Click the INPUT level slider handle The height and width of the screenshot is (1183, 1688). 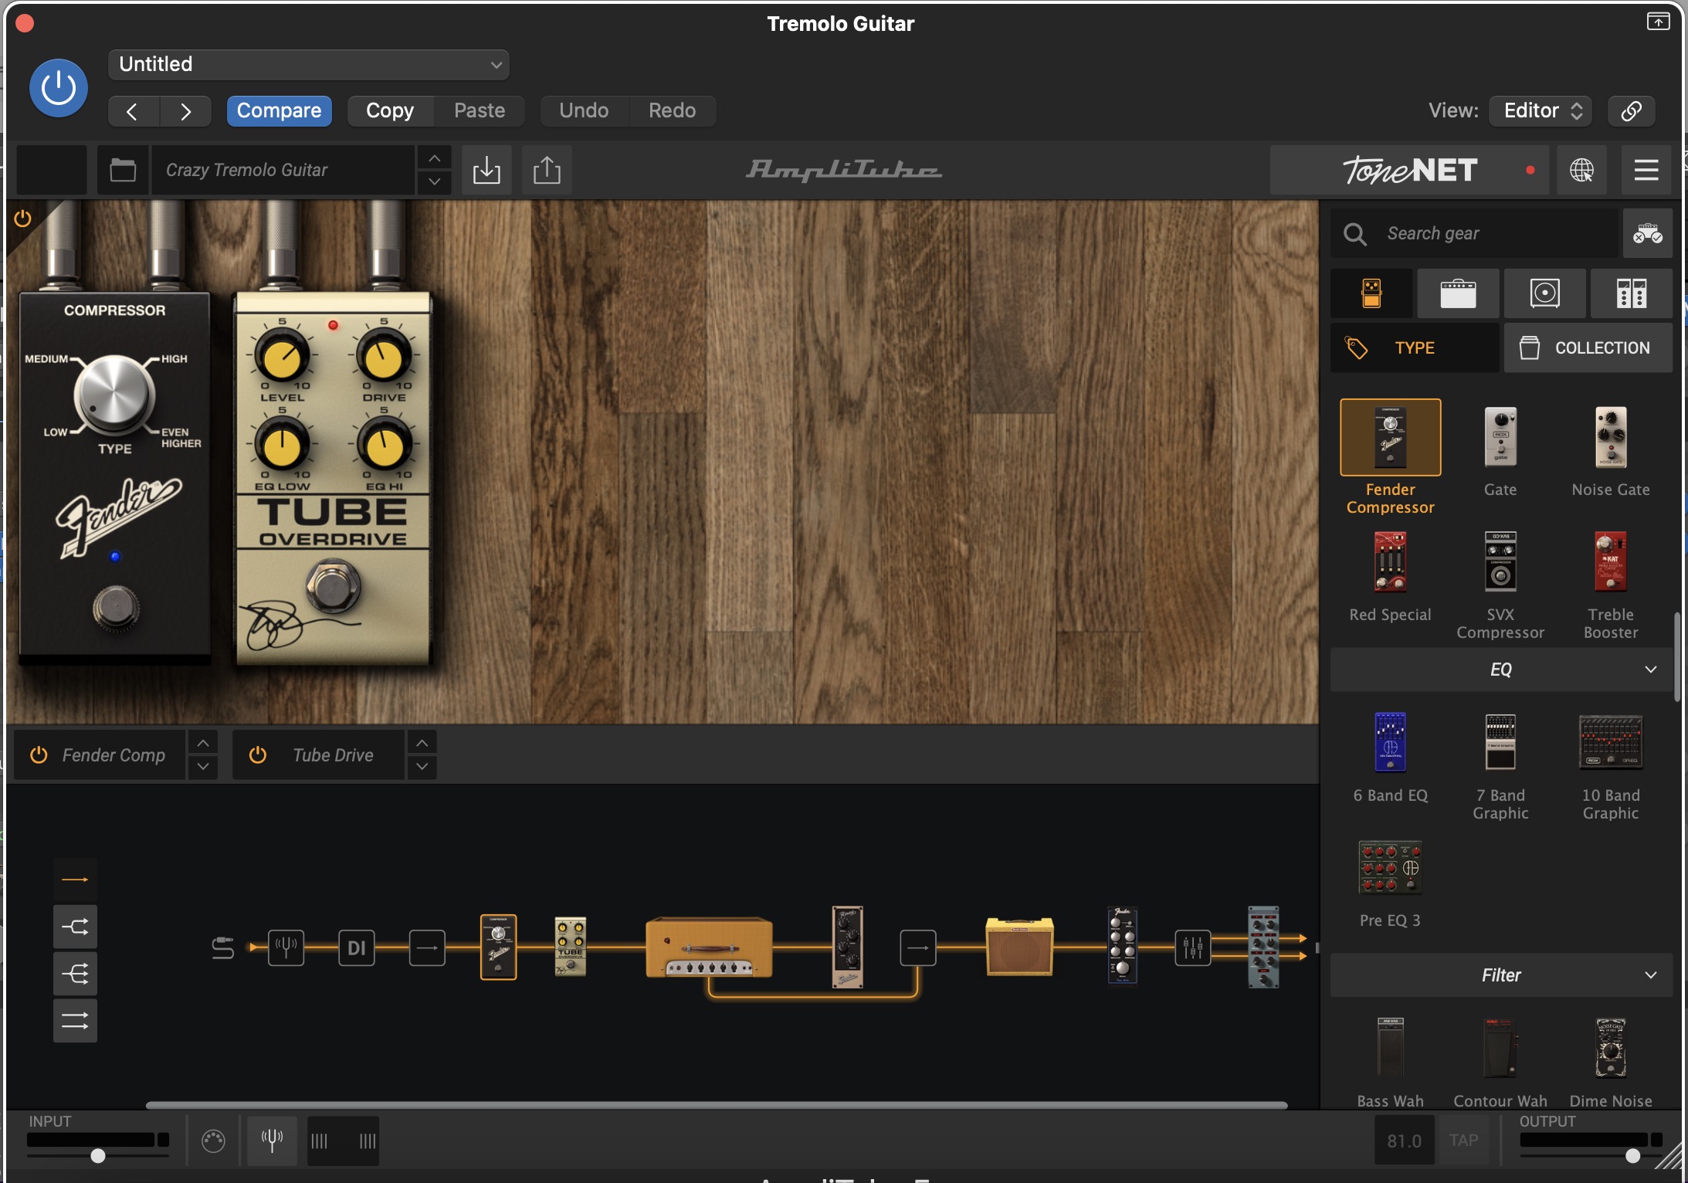pyautogui.click(x=98, y=1155)
